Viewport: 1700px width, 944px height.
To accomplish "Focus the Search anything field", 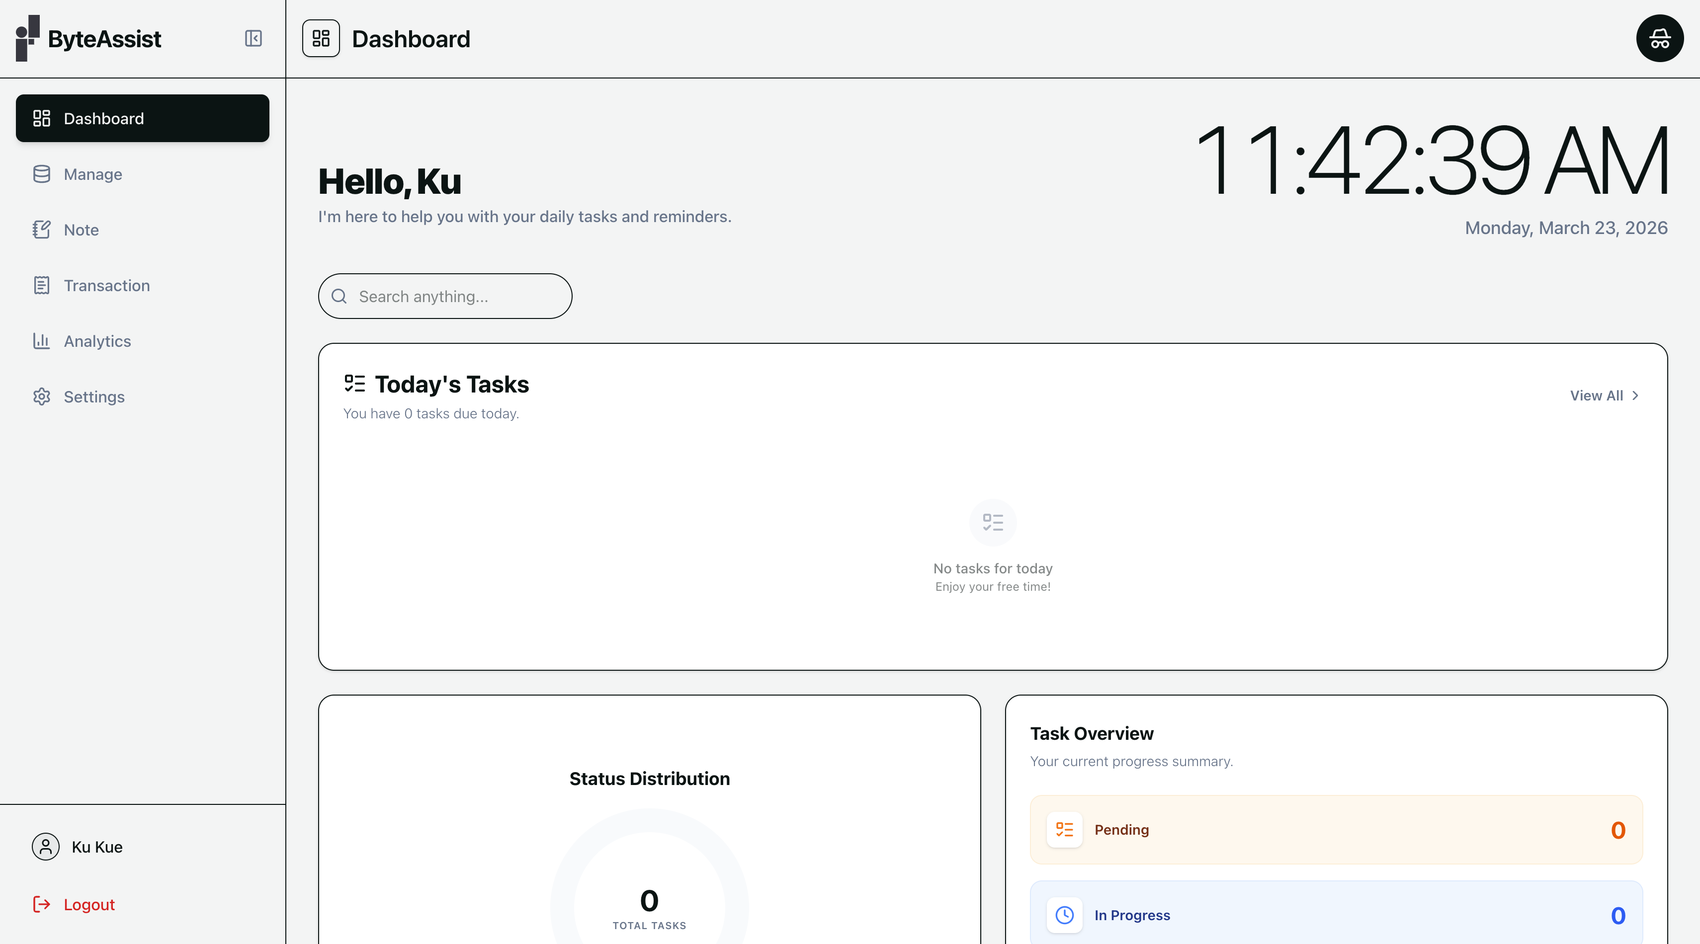I will pos(445,296).
